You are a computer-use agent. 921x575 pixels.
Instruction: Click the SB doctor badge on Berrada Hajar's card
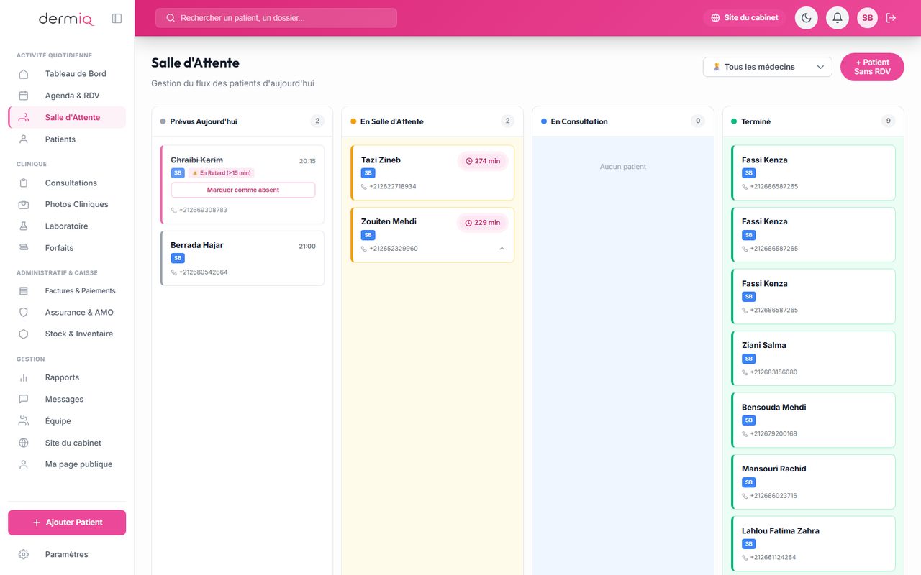[x=178, y=258]
